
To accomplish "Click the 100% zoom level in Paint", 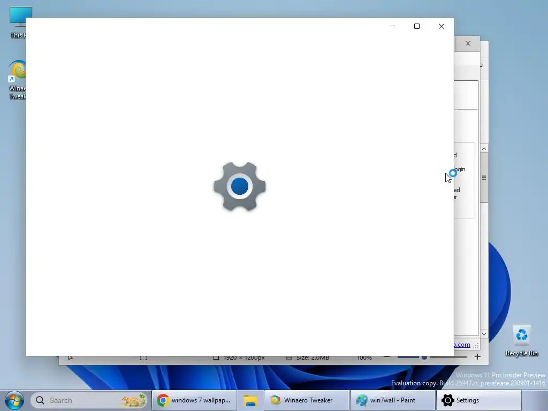I will click(364, 357).
